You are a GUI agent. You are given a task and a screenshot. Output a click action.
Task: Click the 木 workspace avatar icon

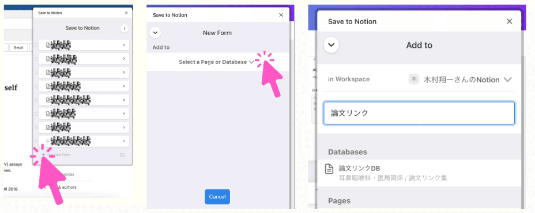(x=414, y=79)
